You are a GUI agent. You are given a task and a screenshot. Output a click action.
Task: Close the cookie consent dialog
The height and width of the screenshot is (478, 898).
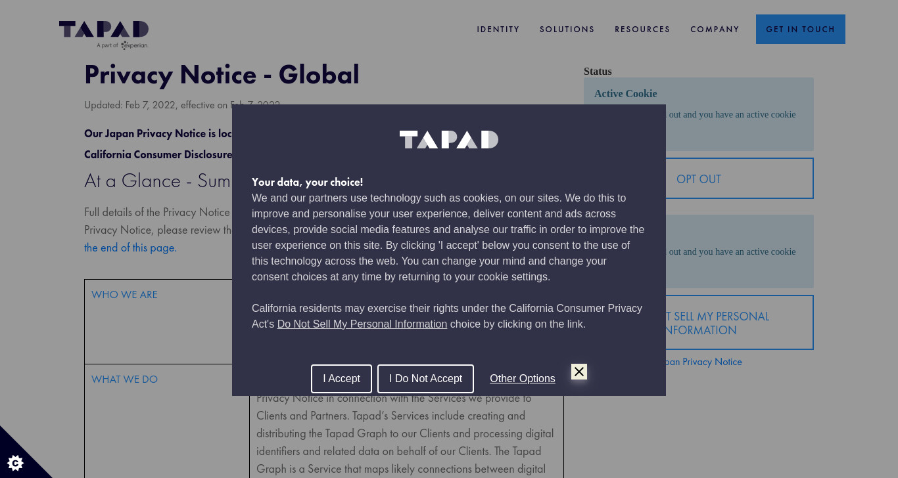(x=579, y=372)
